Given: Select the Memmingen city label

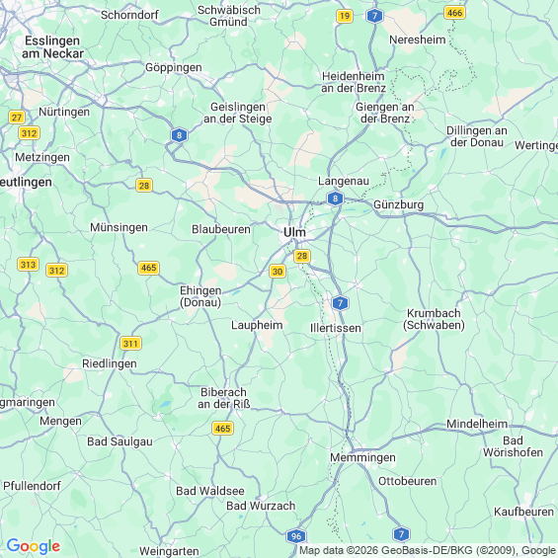Looking at the screenshot, I should click(362, 457).
